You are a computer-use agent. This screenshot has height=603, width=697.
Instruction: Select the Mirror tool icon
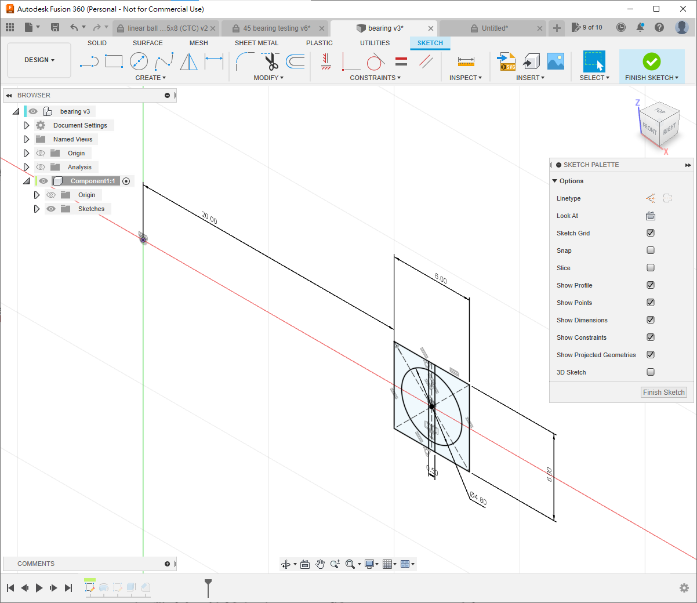(x=188, y=61)
